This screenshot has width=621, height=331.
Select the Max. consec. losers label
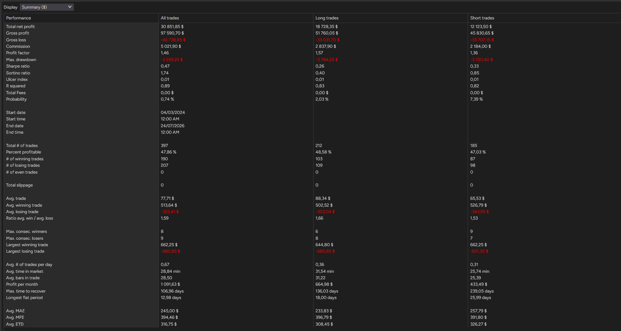(24, 238)
